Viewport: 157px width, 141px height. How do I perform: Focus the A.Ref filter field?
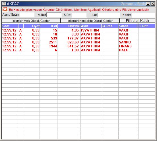point(54,15)
